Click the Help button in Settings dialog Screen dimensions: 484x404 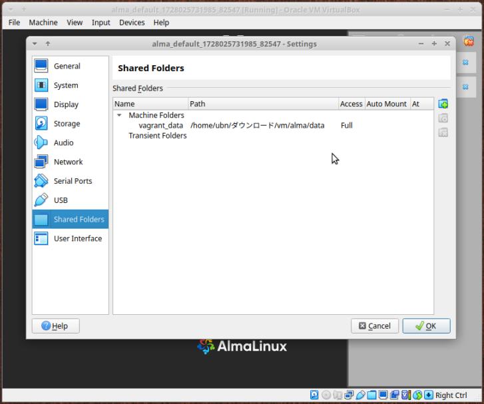click(55, 326)
